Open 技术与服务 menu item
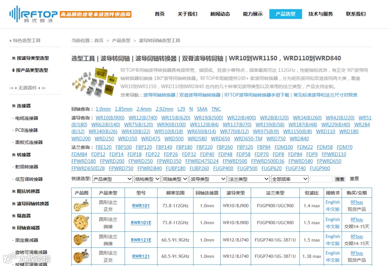Viewport: 389px width, 266px height. coord(321,14)
